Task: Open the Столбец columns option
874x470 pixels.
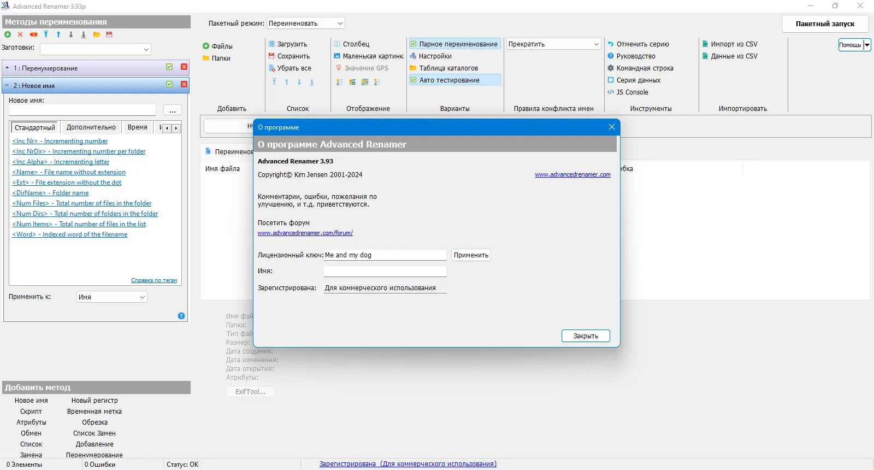Action: tap(352, 44)
